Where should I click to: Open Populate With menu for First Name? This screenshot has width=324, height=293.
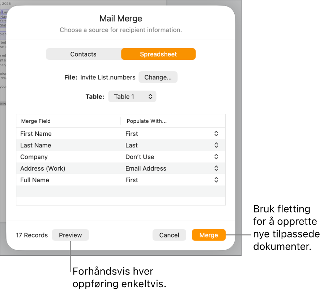tap(216, 134)
